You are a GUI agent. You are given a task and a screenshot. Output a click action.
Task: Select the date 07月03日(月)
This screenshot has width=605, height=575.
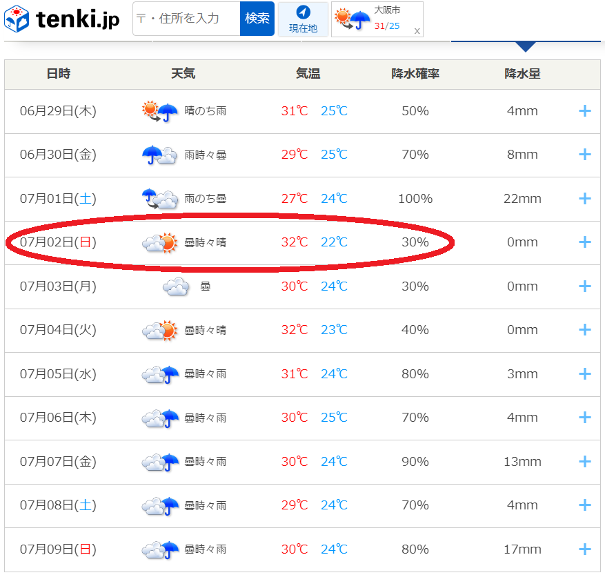pos(58,286)
